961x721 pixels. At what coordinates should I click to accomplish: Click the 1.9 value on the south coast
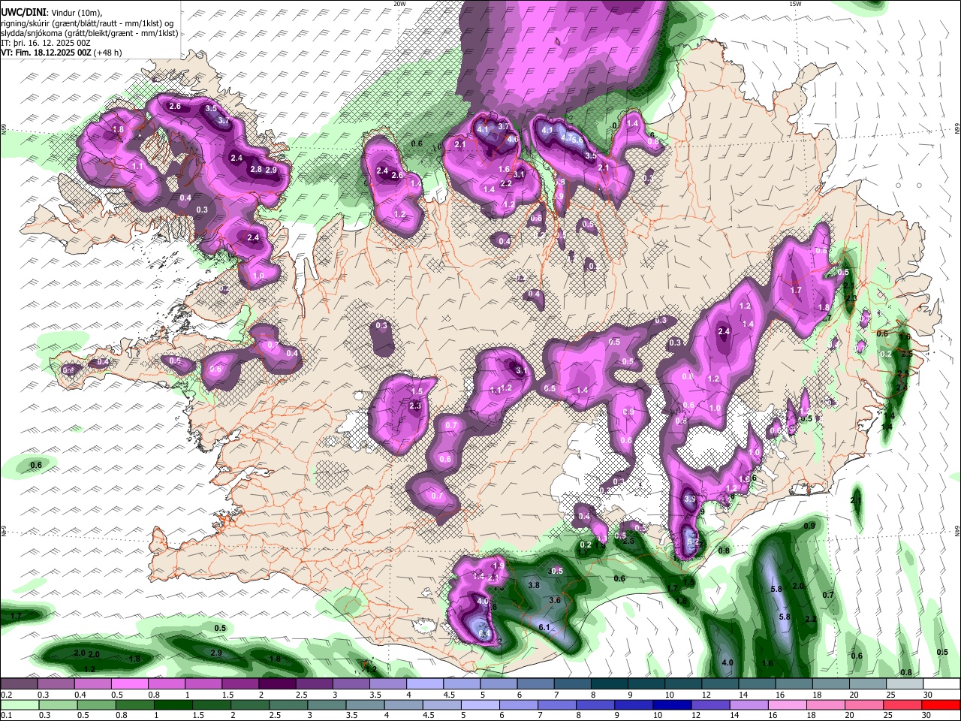point(498,566)
